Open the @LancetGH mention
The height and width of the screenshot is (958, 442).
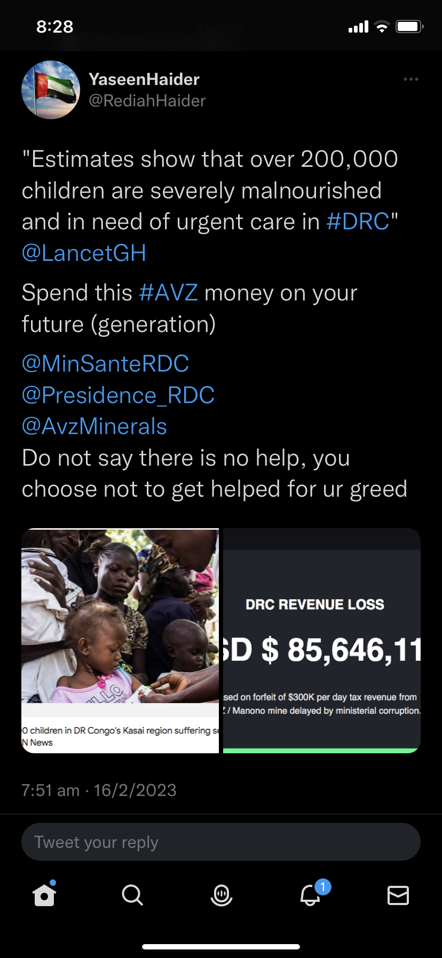[x=84, y=253]
